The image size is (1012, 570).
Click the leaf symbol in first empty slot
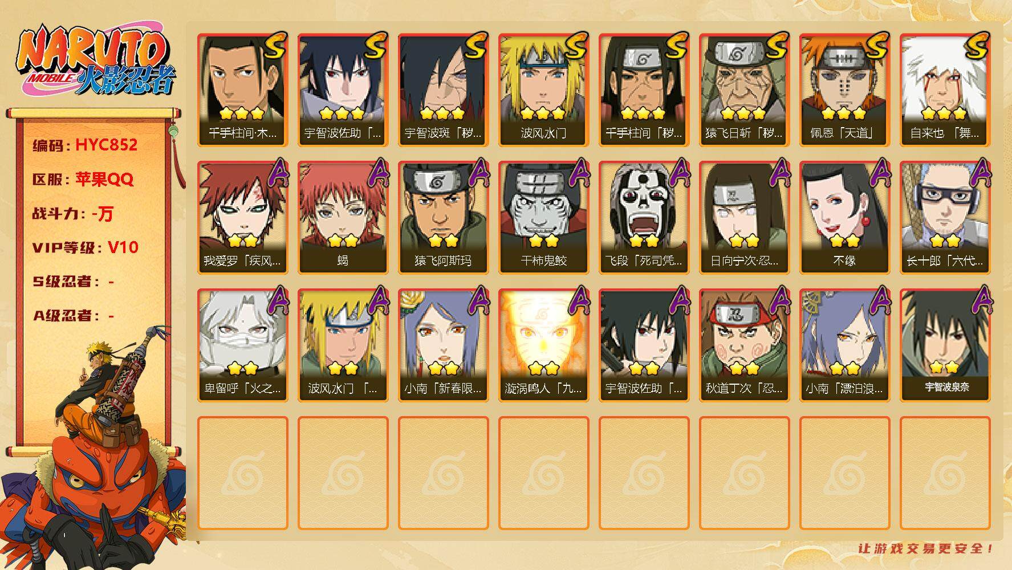(242, 473)
